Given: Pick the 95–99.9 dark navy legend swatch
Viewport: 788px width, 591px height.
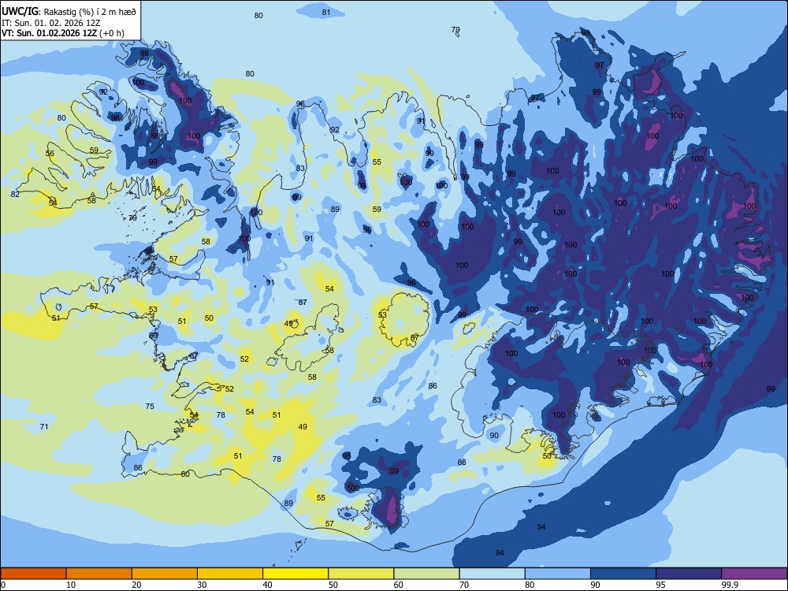Looking at the screenshot, I should [x=689, y=574].
